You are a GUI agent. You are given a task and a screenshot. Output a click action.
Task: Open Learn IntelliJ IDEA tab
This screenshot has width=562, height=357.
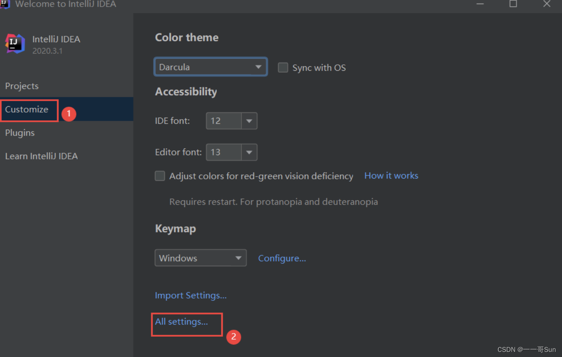pyautogui.click(x=41, y=156)
